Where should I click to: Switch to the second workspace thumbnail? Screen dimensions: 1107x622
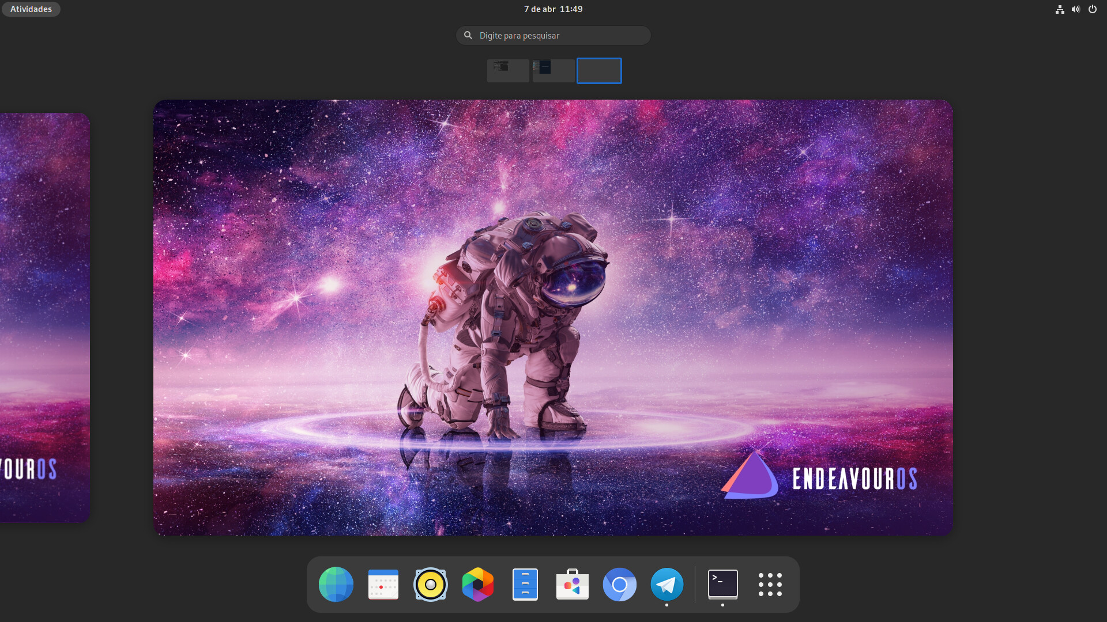coord(553,71)
